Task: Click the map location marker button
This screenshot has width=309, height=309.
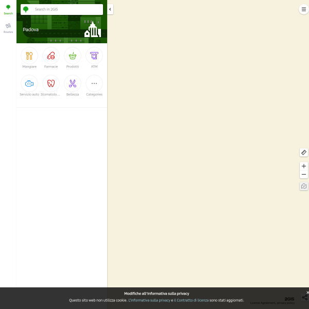Action: tap(304, 186)
